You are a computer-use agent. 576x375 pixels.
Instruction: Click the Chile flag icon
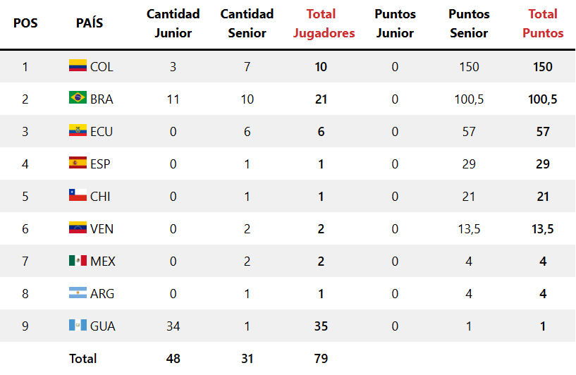78,195
